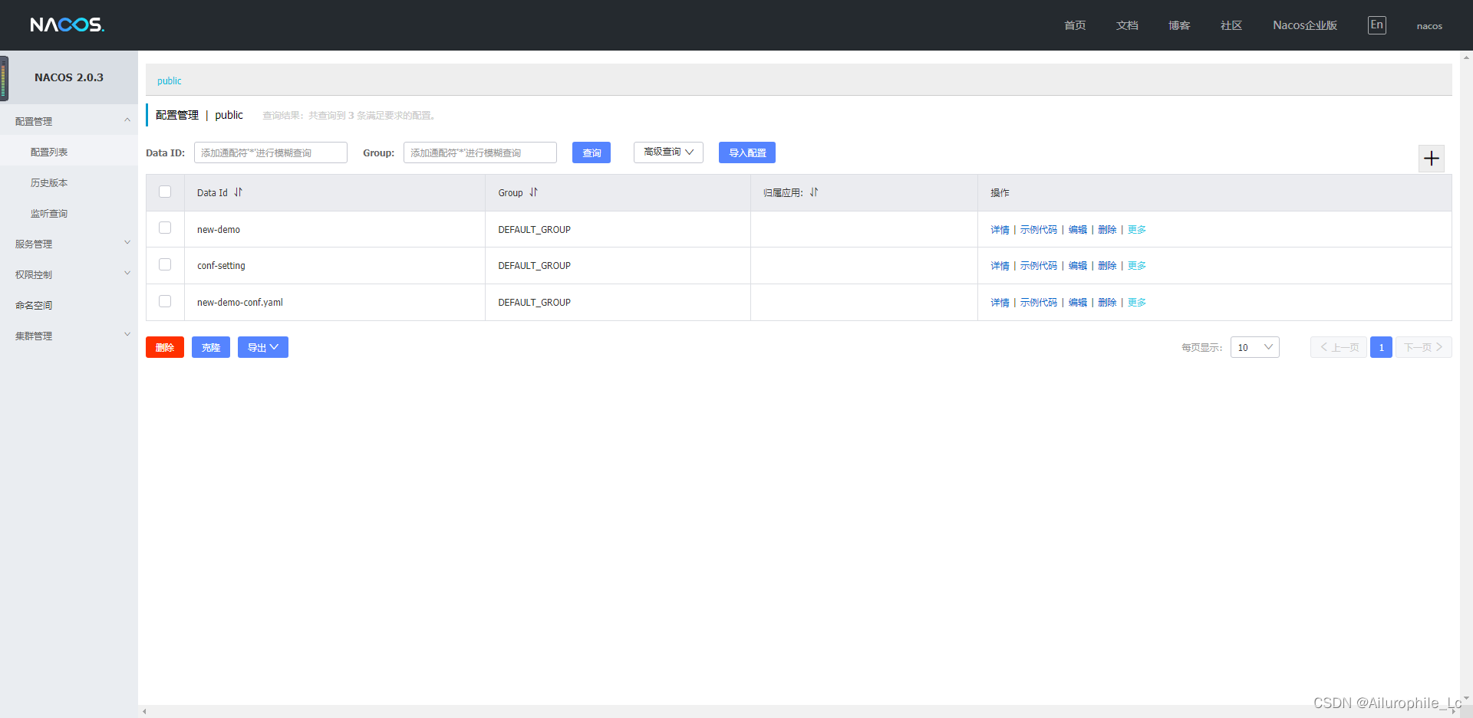Open 监听查询 in the sidebar

[x=49, y=213]
